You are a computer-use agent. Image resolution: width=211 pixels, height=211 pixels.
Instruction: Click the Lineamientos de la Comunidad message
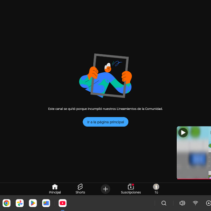(x=105, y=109)
